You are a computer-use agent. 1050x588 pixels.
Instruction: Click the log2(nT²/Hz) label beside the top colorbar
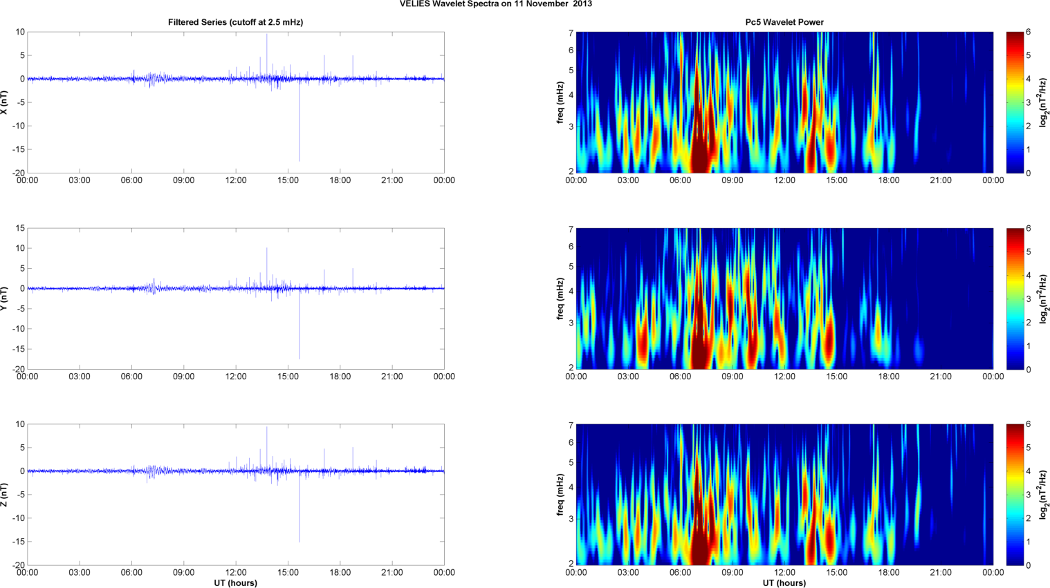pos(1043,102)
